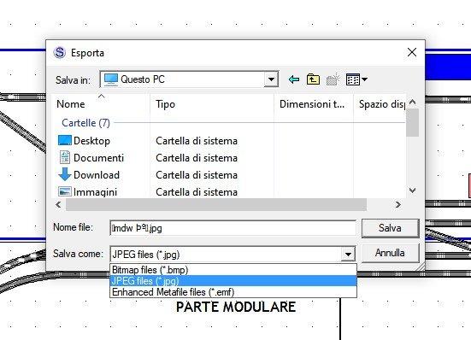
Task: Click the back arrow navigation icon
Action: (x=294, y=79)
